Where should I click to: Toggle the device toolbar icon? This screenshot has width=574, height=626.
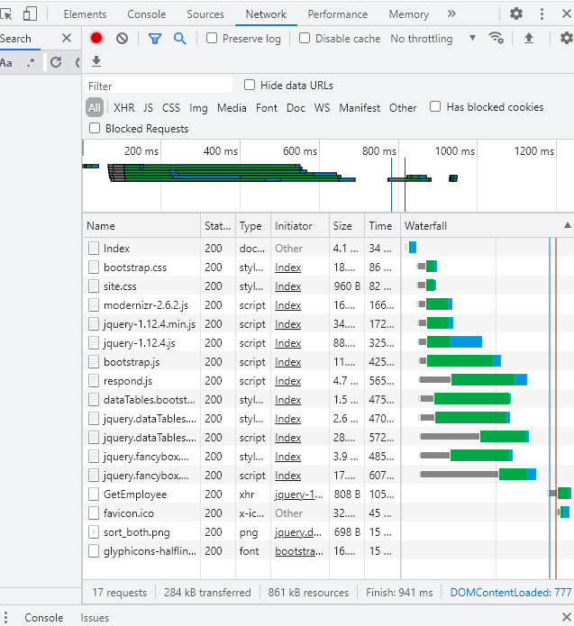point(31,14)
